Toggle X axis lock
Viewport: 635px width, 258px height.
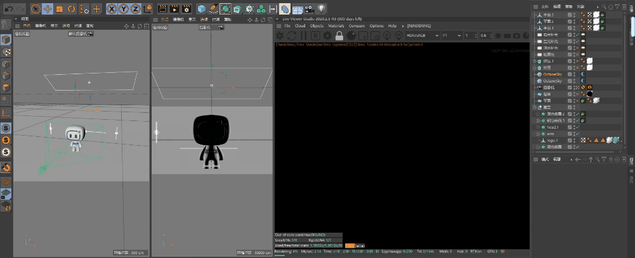tap(112, 8)
